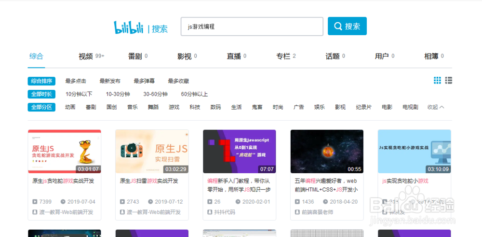Filter duration to 10分钟以下
Viewport: 482px width, 237px height.
pyautogui.click(x=79, y=94)
